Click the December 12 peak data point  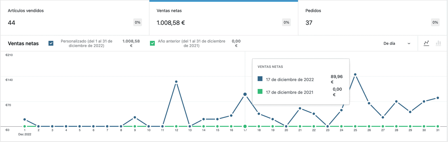[176, 82]
